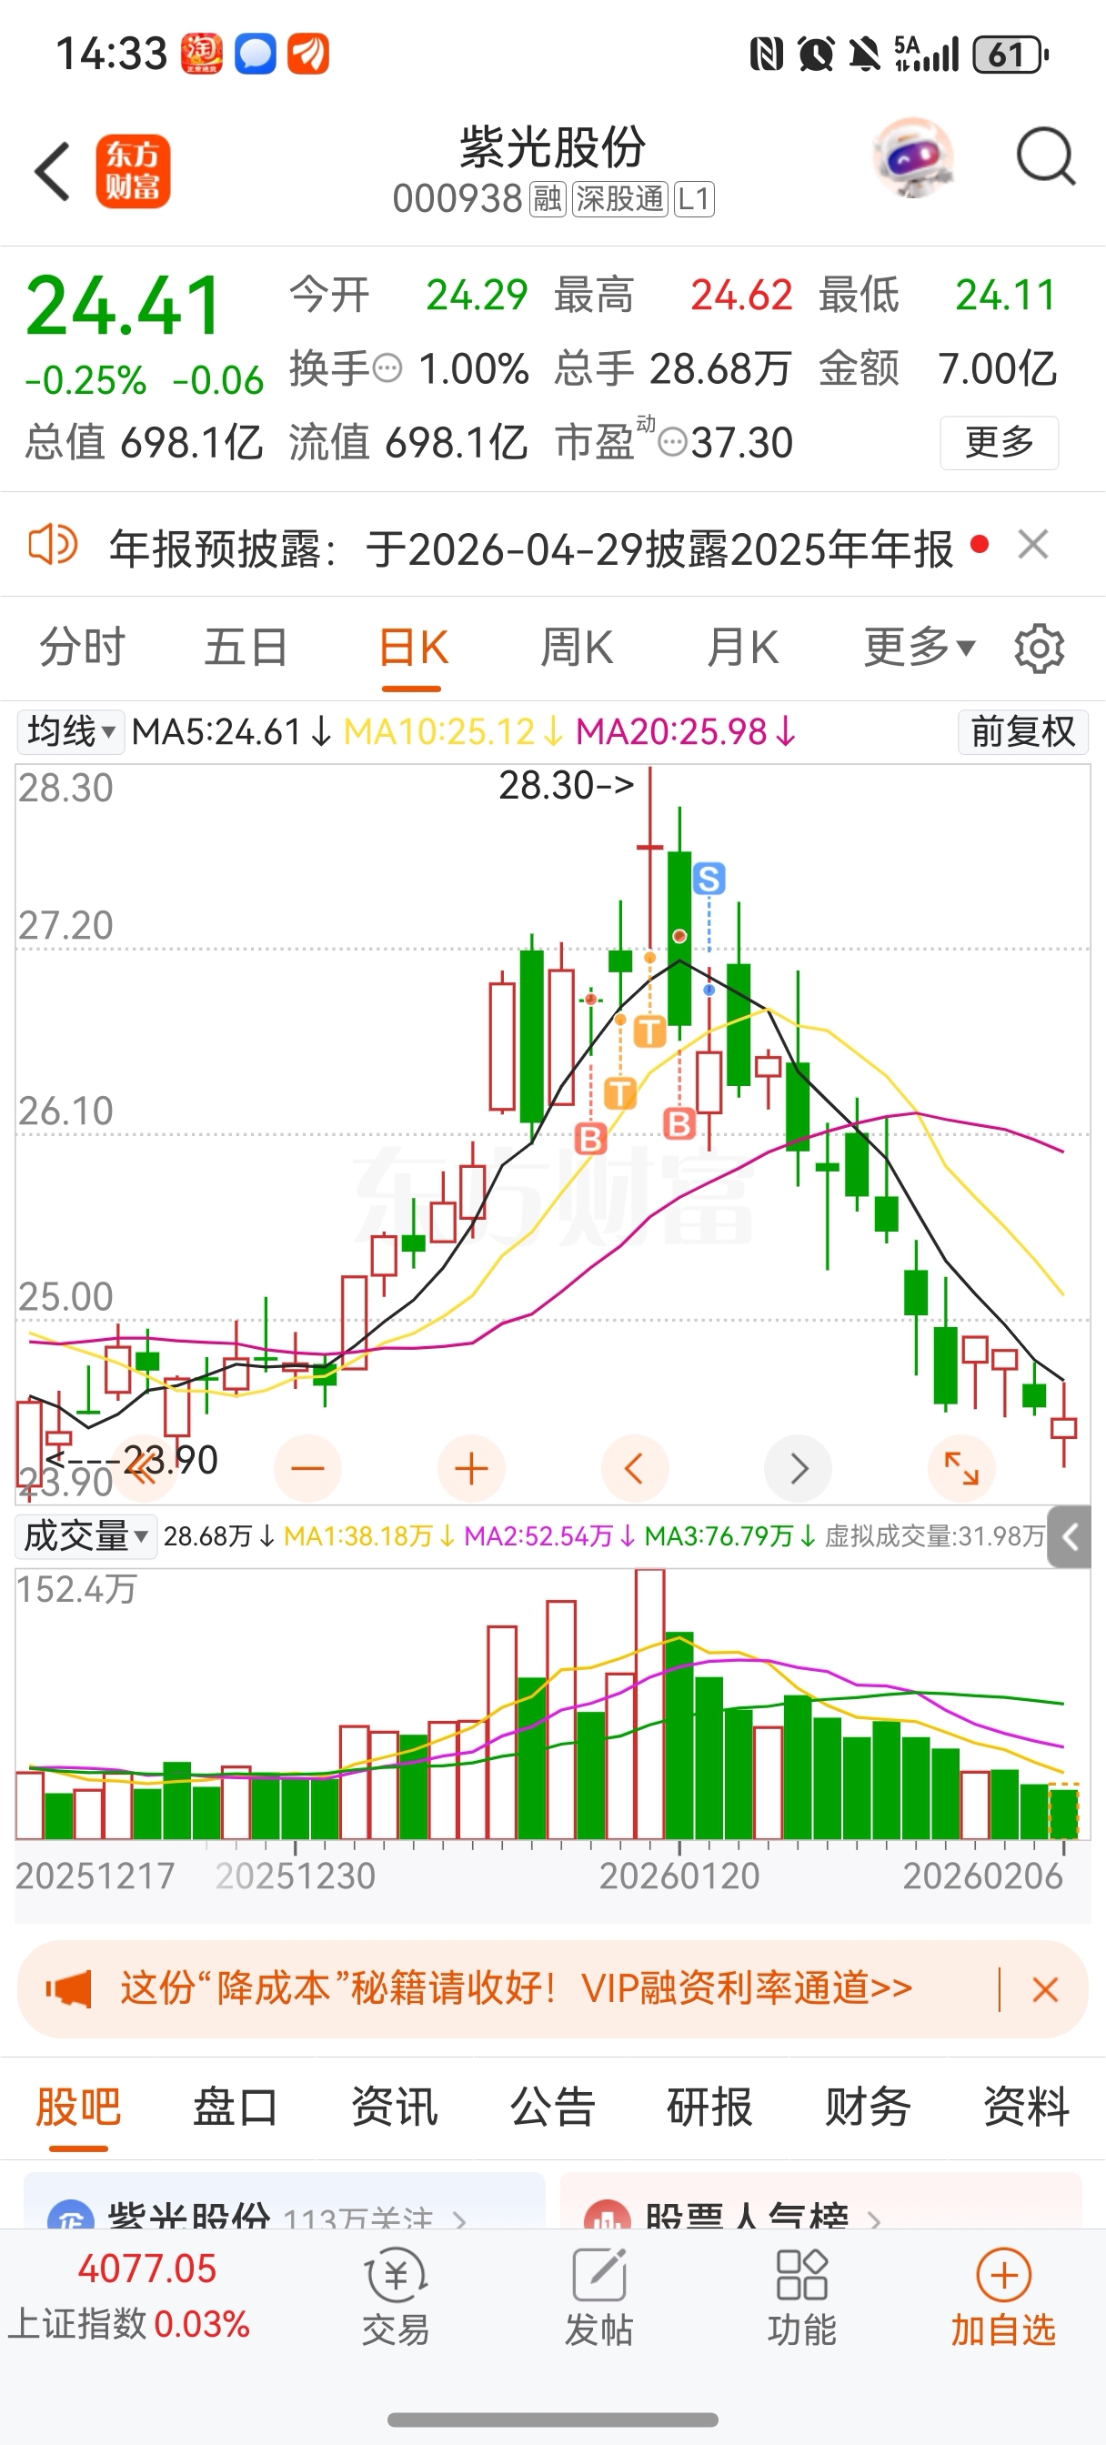The width and height of the screenshot is (1106, 2445).
Task: Tap the B marker below the peak candle
Action: click(x=679, y=1125)
